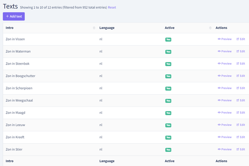
Task: Preview the Zon in Vissen text
Action: [225, 39]
